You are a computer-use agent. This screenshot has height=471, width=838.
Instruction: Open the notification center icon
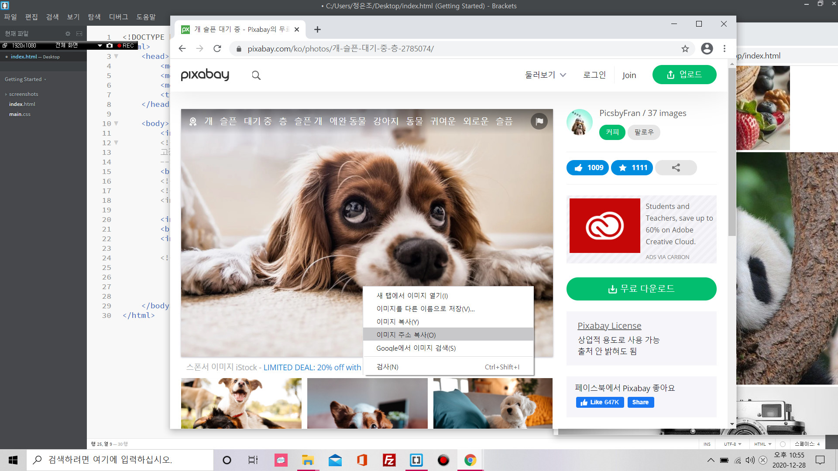[x=820, y=460]
